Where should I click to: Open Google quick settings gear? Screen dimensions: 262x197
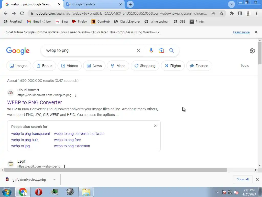tap(252, 51)
